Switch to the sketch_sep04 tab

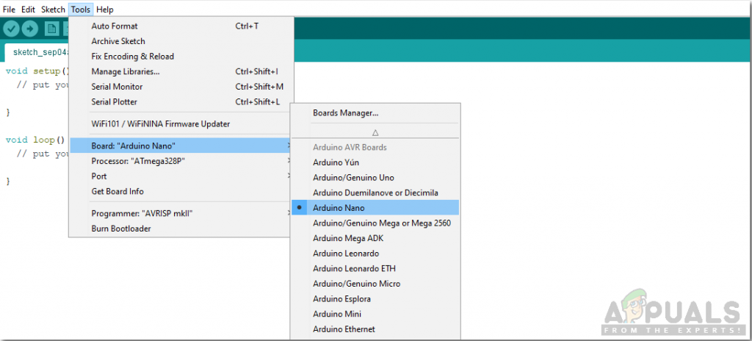click(x=40, y=52)
